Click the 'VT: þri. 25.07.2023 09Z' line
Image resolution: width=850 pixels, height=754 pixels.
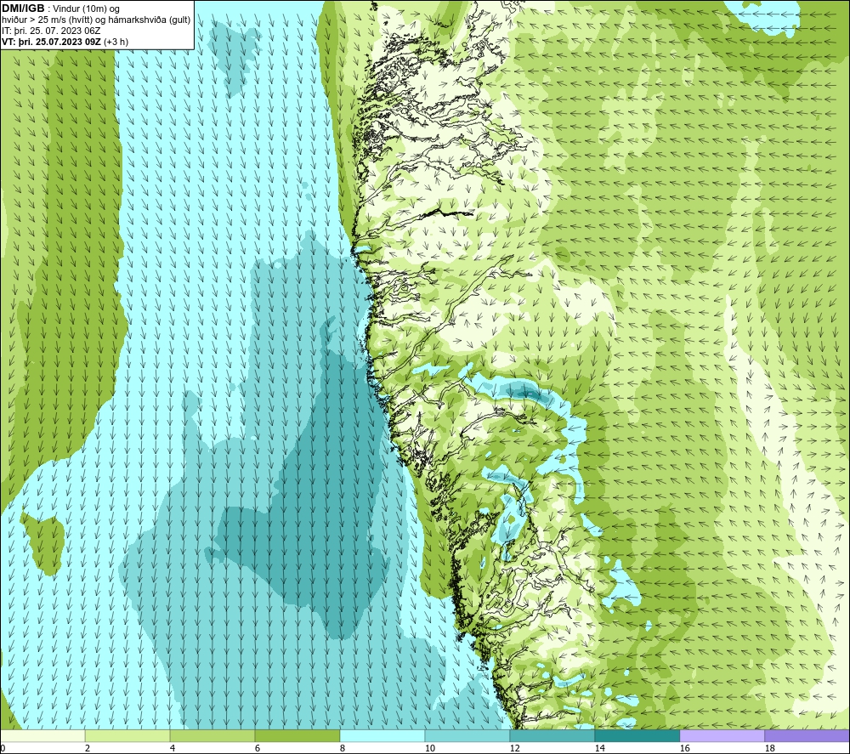point(50,42)
